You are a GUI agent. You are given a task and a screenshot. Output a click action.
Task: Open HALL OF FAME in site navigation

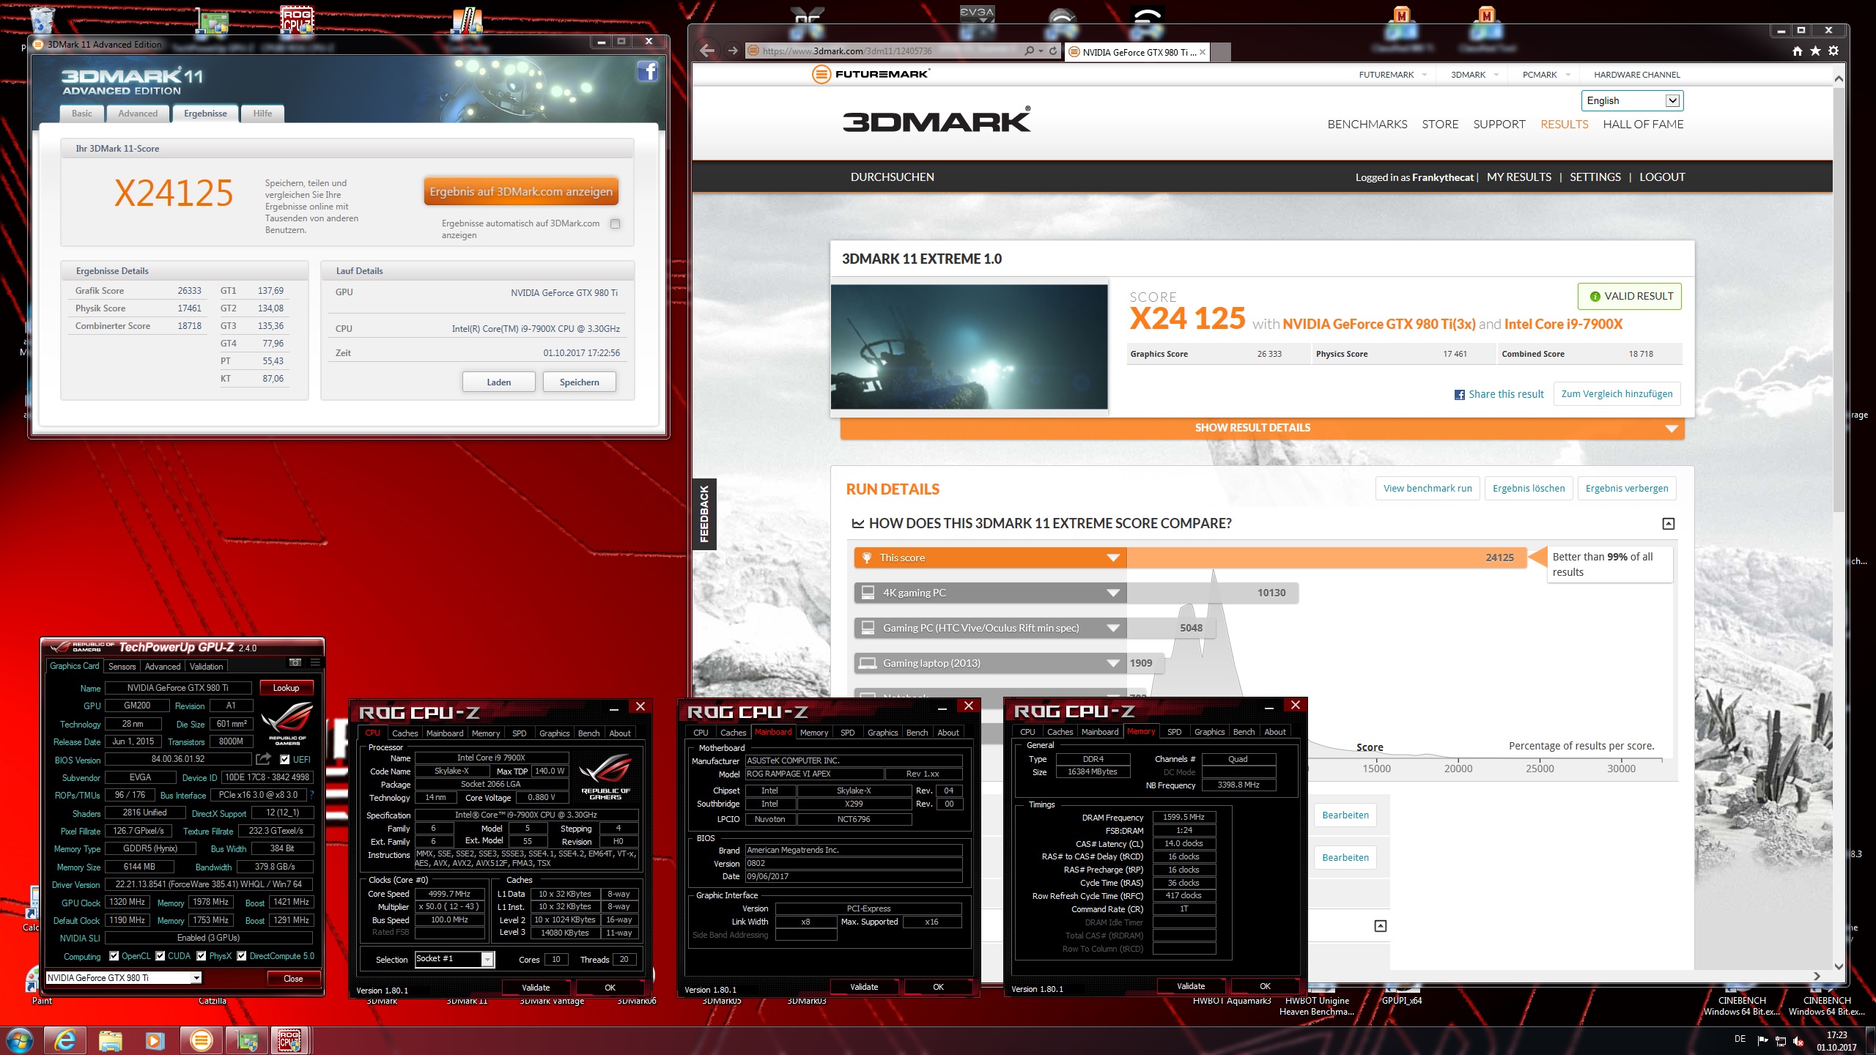click(x=1643, y=124)
